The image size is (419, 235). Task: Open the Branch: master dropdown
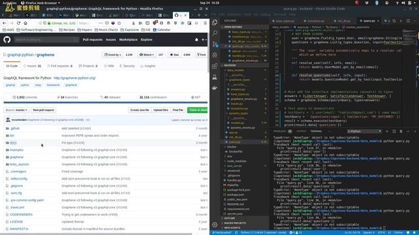16,110
